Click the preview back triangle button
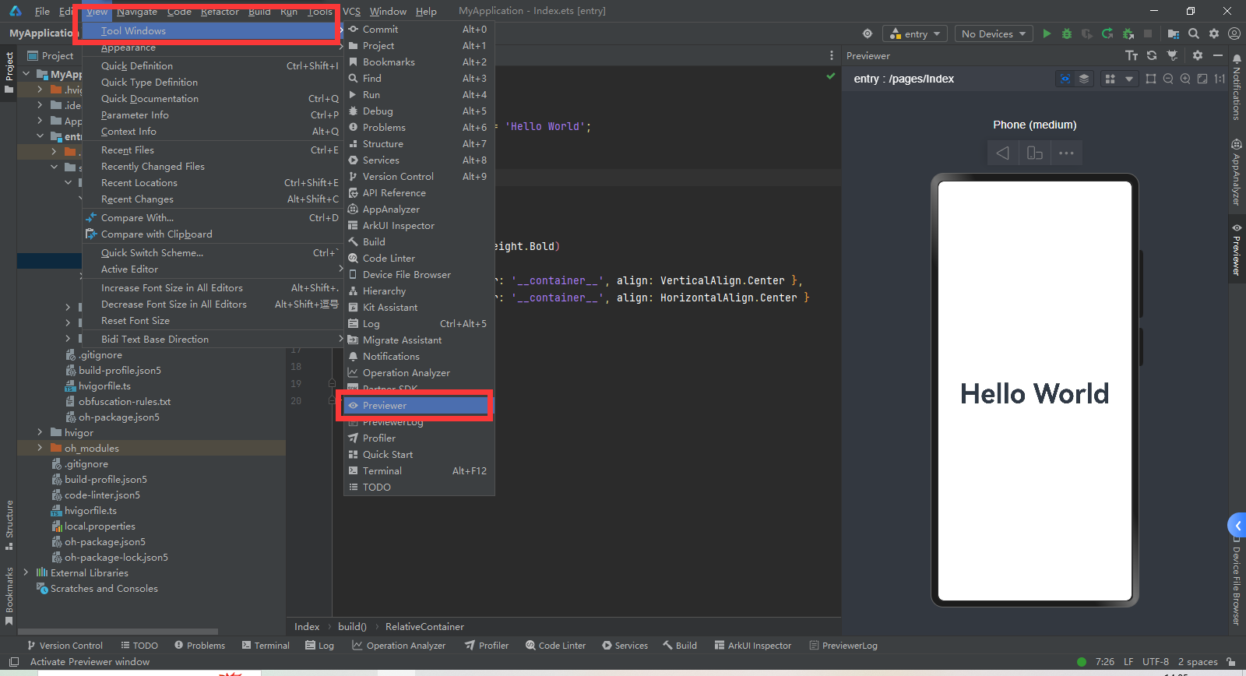The height and width of the screenshot is (676, 1246). click(x=1003, y=153)
